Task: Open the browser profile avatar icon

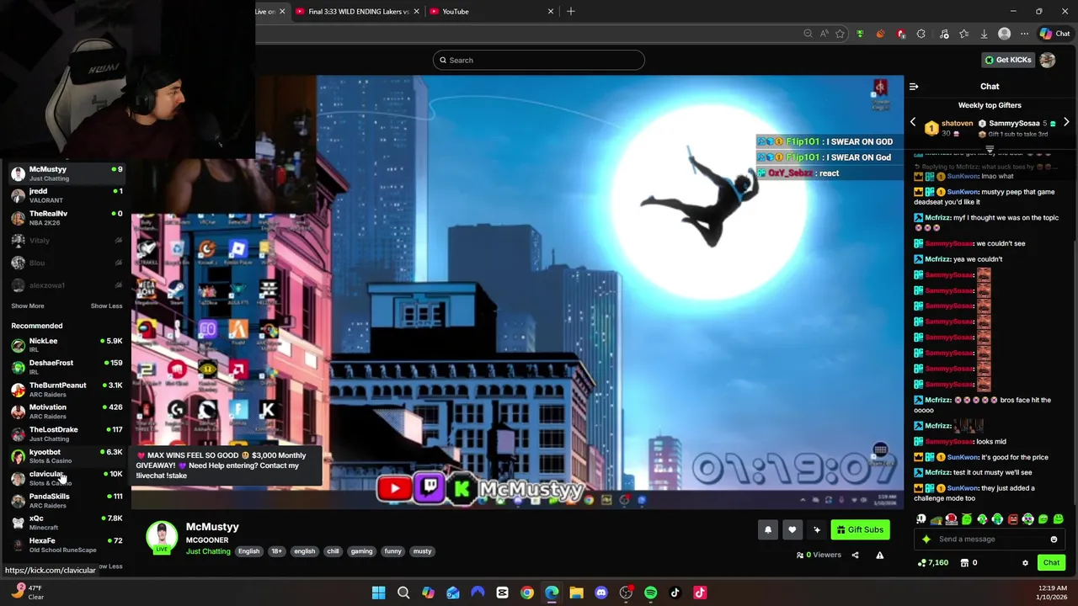Action: [1004, 34]
